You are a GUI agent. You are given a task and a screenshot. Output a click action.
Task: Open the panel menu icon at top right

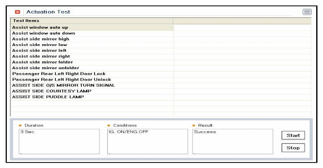click(307, 12)
